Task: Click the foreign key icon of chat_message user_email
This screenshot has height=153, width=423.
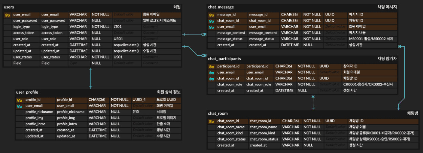Action: click(211, 27)
